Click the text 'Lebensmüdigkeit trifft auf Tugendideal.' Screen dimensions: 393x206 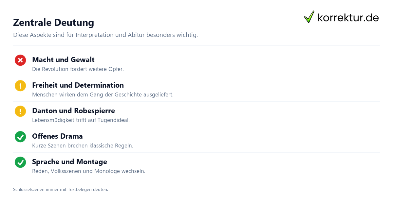[81, 120]
